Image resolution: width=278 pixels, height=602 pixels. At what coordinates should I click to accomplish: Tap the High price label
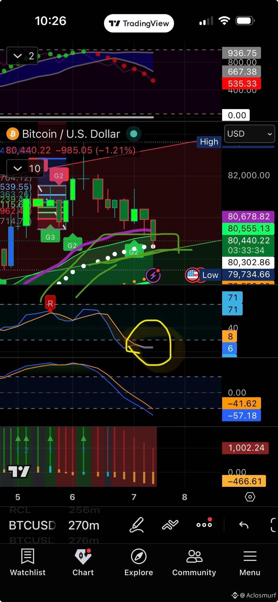pos(209,142)
